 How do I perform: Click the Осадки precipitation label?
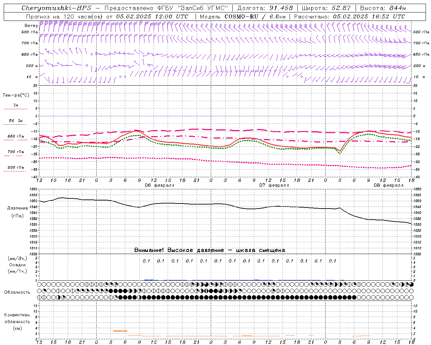[x=18, y=265]
